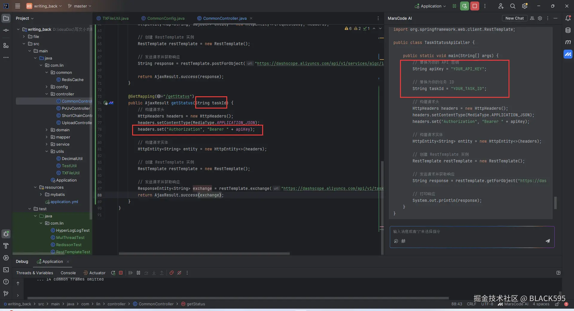Switch to the Console tab
The image size is (574, 311).
pyautogui.click(x=68, y=273)
